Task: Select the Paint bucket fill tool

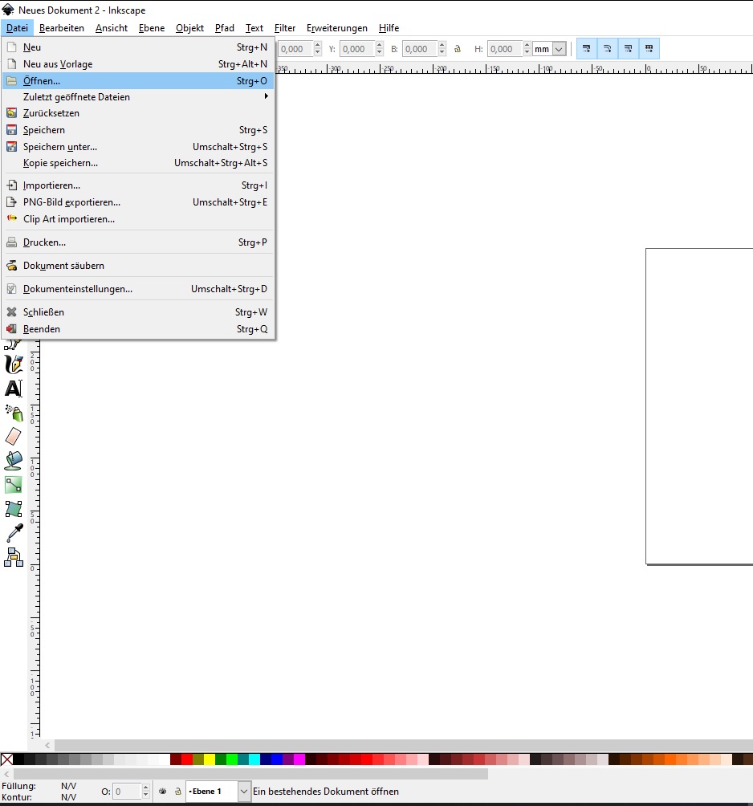Action: (14, 461)
